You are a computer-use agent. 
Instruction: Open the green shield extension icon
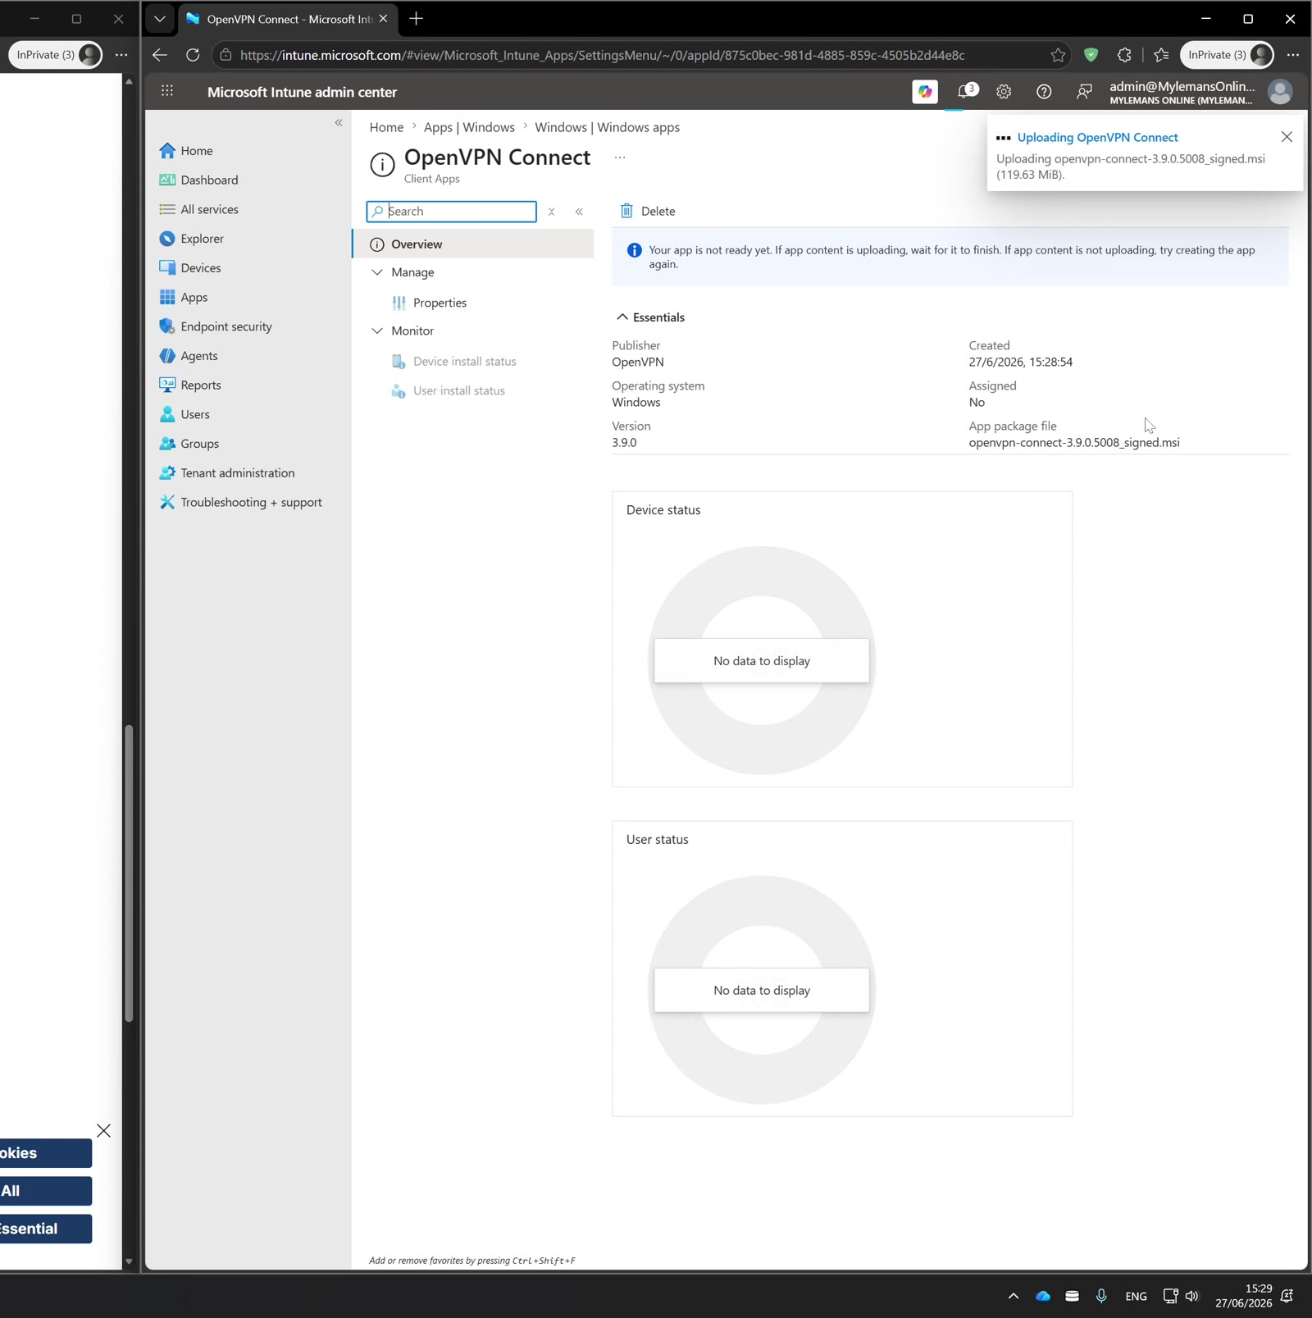1091,55
